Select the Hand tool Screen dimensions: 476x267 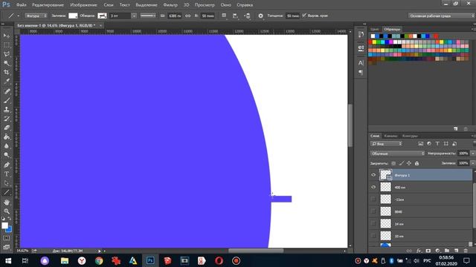[7, 202]
